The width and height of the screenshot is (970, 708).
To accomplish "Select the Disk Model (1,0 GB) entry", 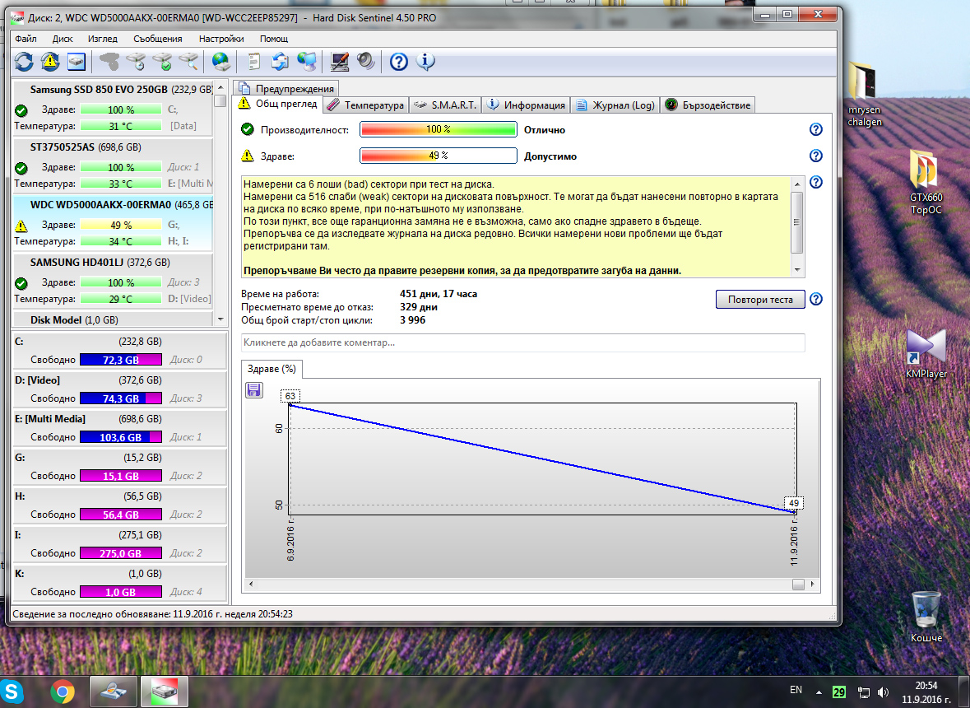I will [113, 319].
